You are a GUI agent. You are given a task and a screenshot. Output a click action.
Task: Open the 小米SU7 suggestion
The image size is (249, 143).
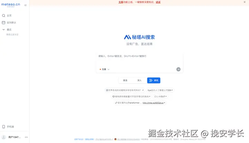click(x=160, y=96)
